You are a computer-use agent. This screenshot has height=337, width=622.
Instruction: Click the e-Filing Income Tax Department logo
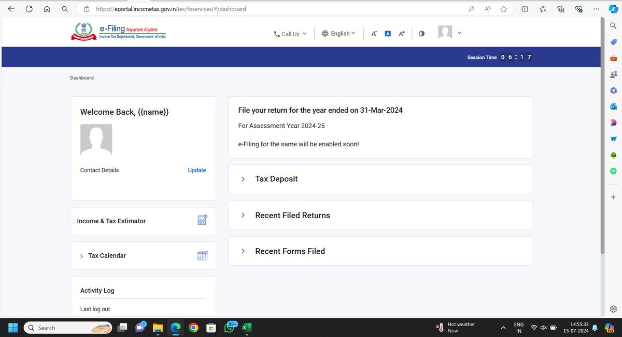[x=119, y=33]
